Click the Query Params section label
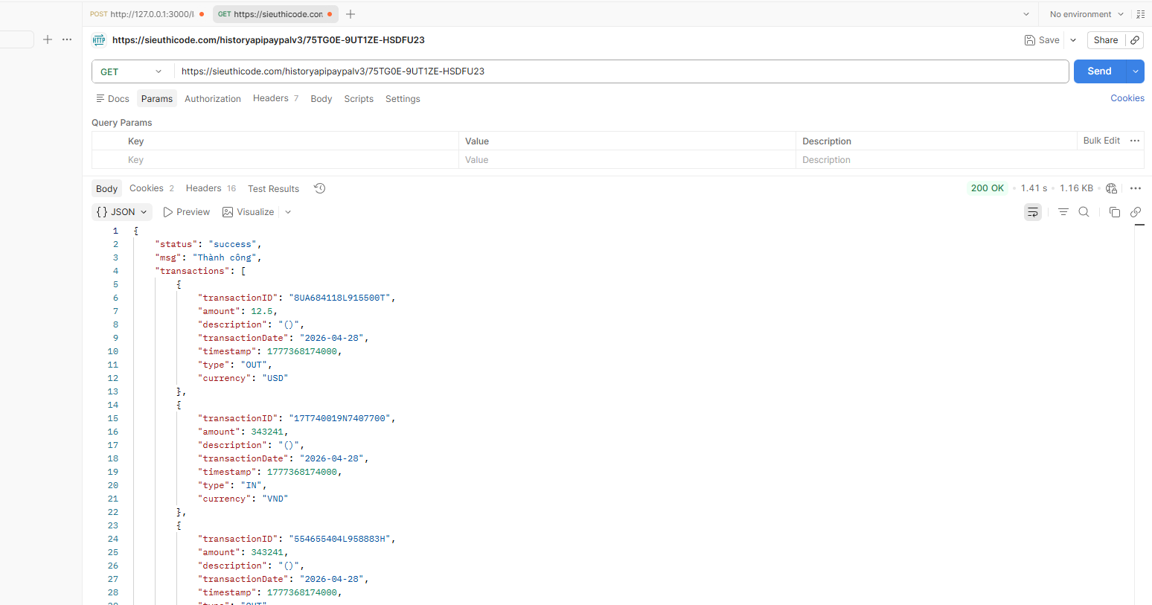Viewport: 1152px width, 605px height. coord(121,123)
